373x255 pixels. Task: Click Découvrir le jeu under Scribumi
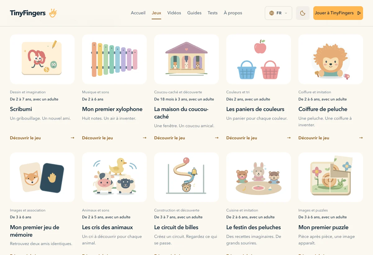pos(25,138)
